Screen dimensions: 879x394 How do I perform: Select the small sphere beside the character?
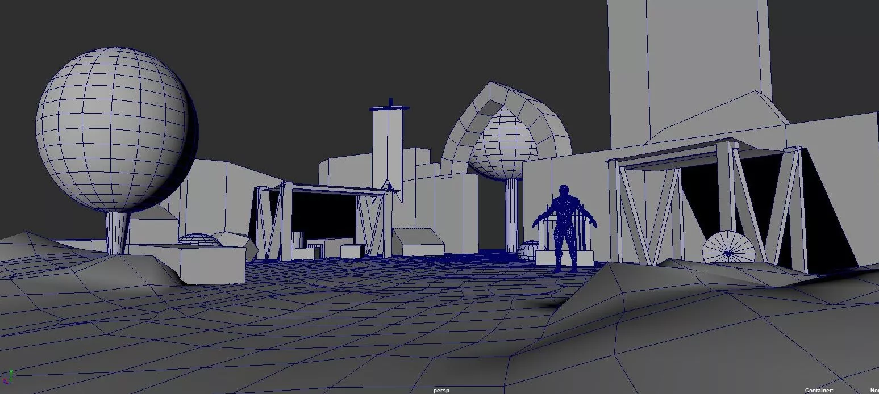click(x=528, y=250)
